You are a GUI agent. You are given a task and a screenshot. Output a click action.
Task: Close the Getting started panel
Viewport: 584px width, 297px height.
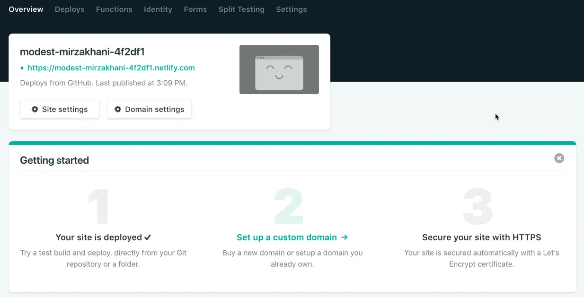(559, 158)
